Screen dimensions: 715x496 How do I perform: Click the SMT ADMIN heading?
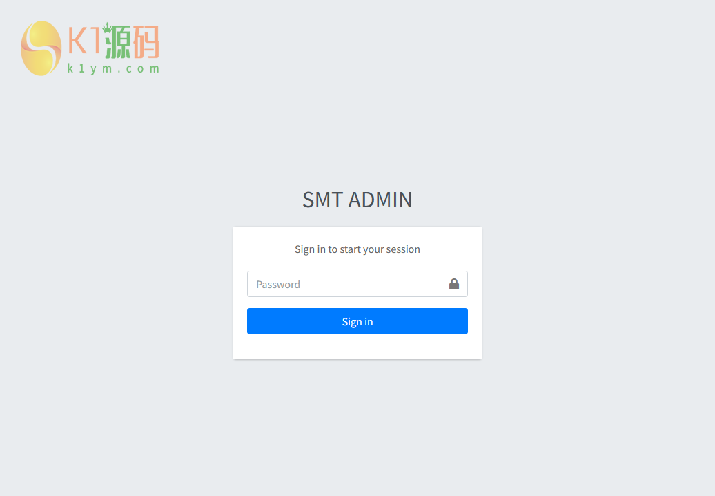[357, 200]
